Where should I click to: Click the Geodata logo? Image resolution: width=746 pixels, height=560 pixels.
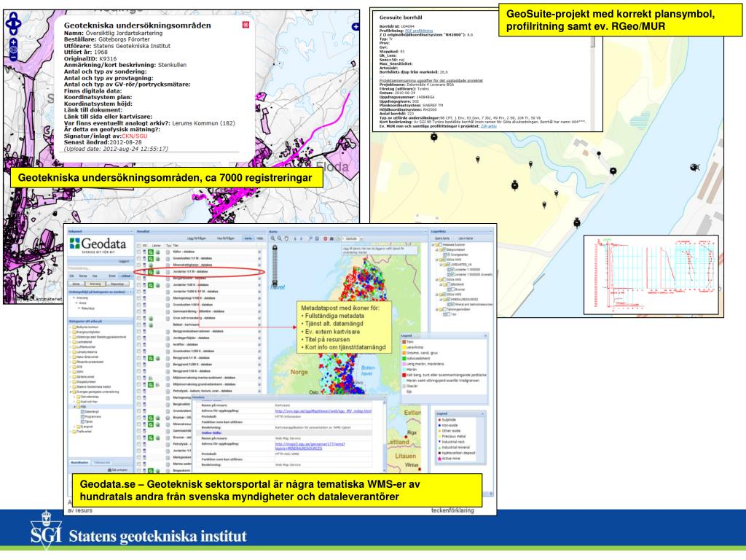click(x=98, y=245)
